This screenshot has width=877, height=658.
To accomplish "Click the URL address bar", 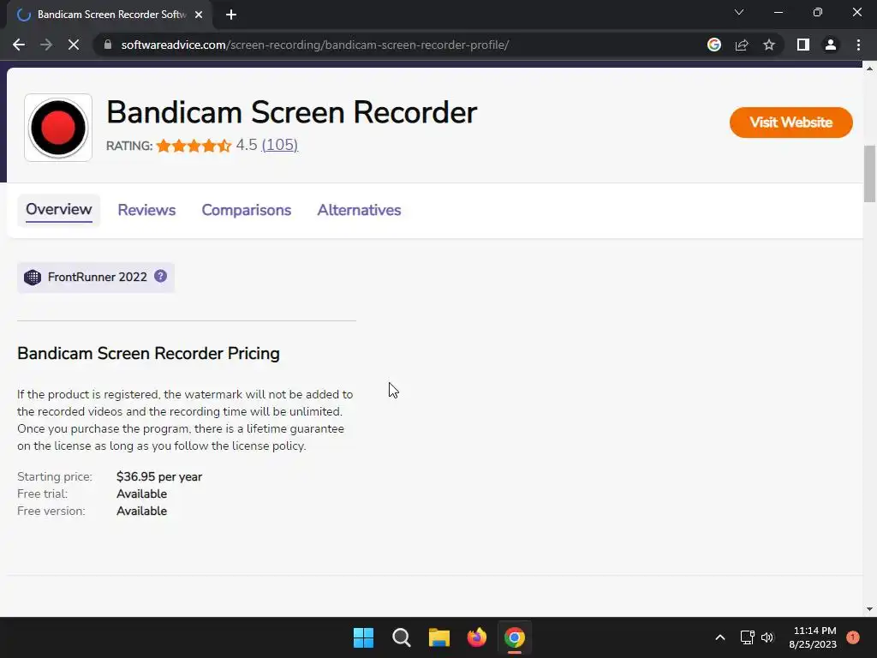I will [x=314, y=45].
